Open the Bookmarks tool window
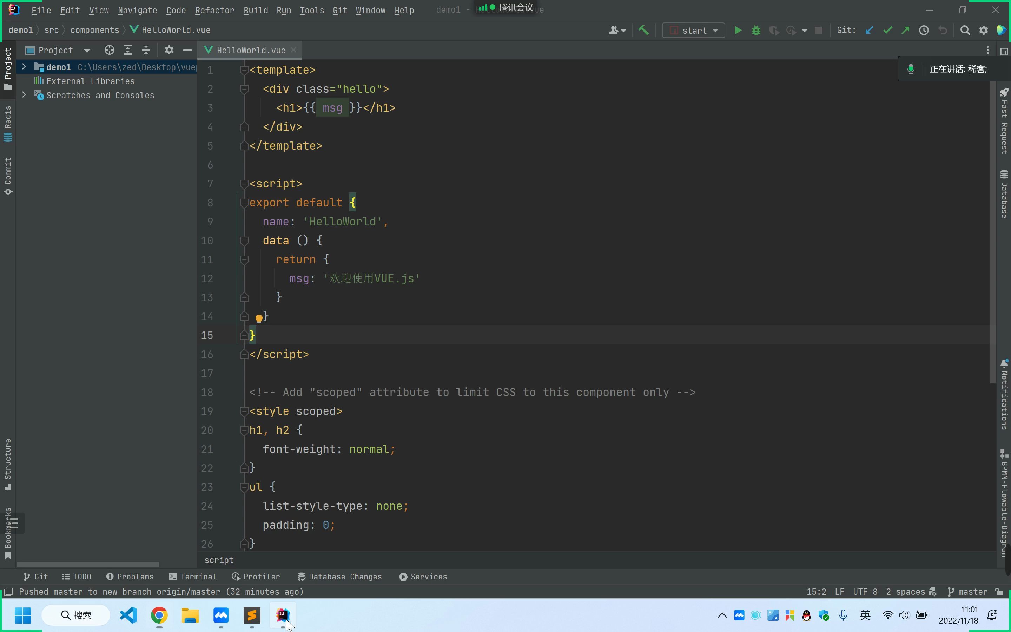The height and width of the screenshot is (632, 1011). click(x=7, y=533)
